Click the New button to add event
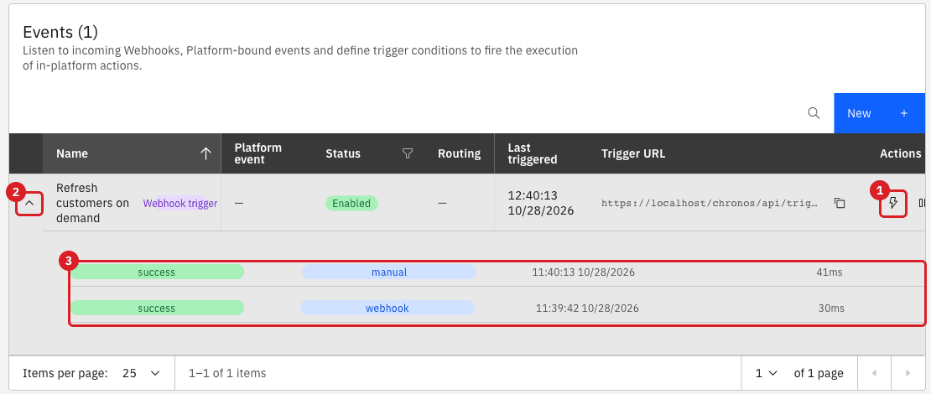This screenshot has width=931, height=394. (x=879, y=112)
